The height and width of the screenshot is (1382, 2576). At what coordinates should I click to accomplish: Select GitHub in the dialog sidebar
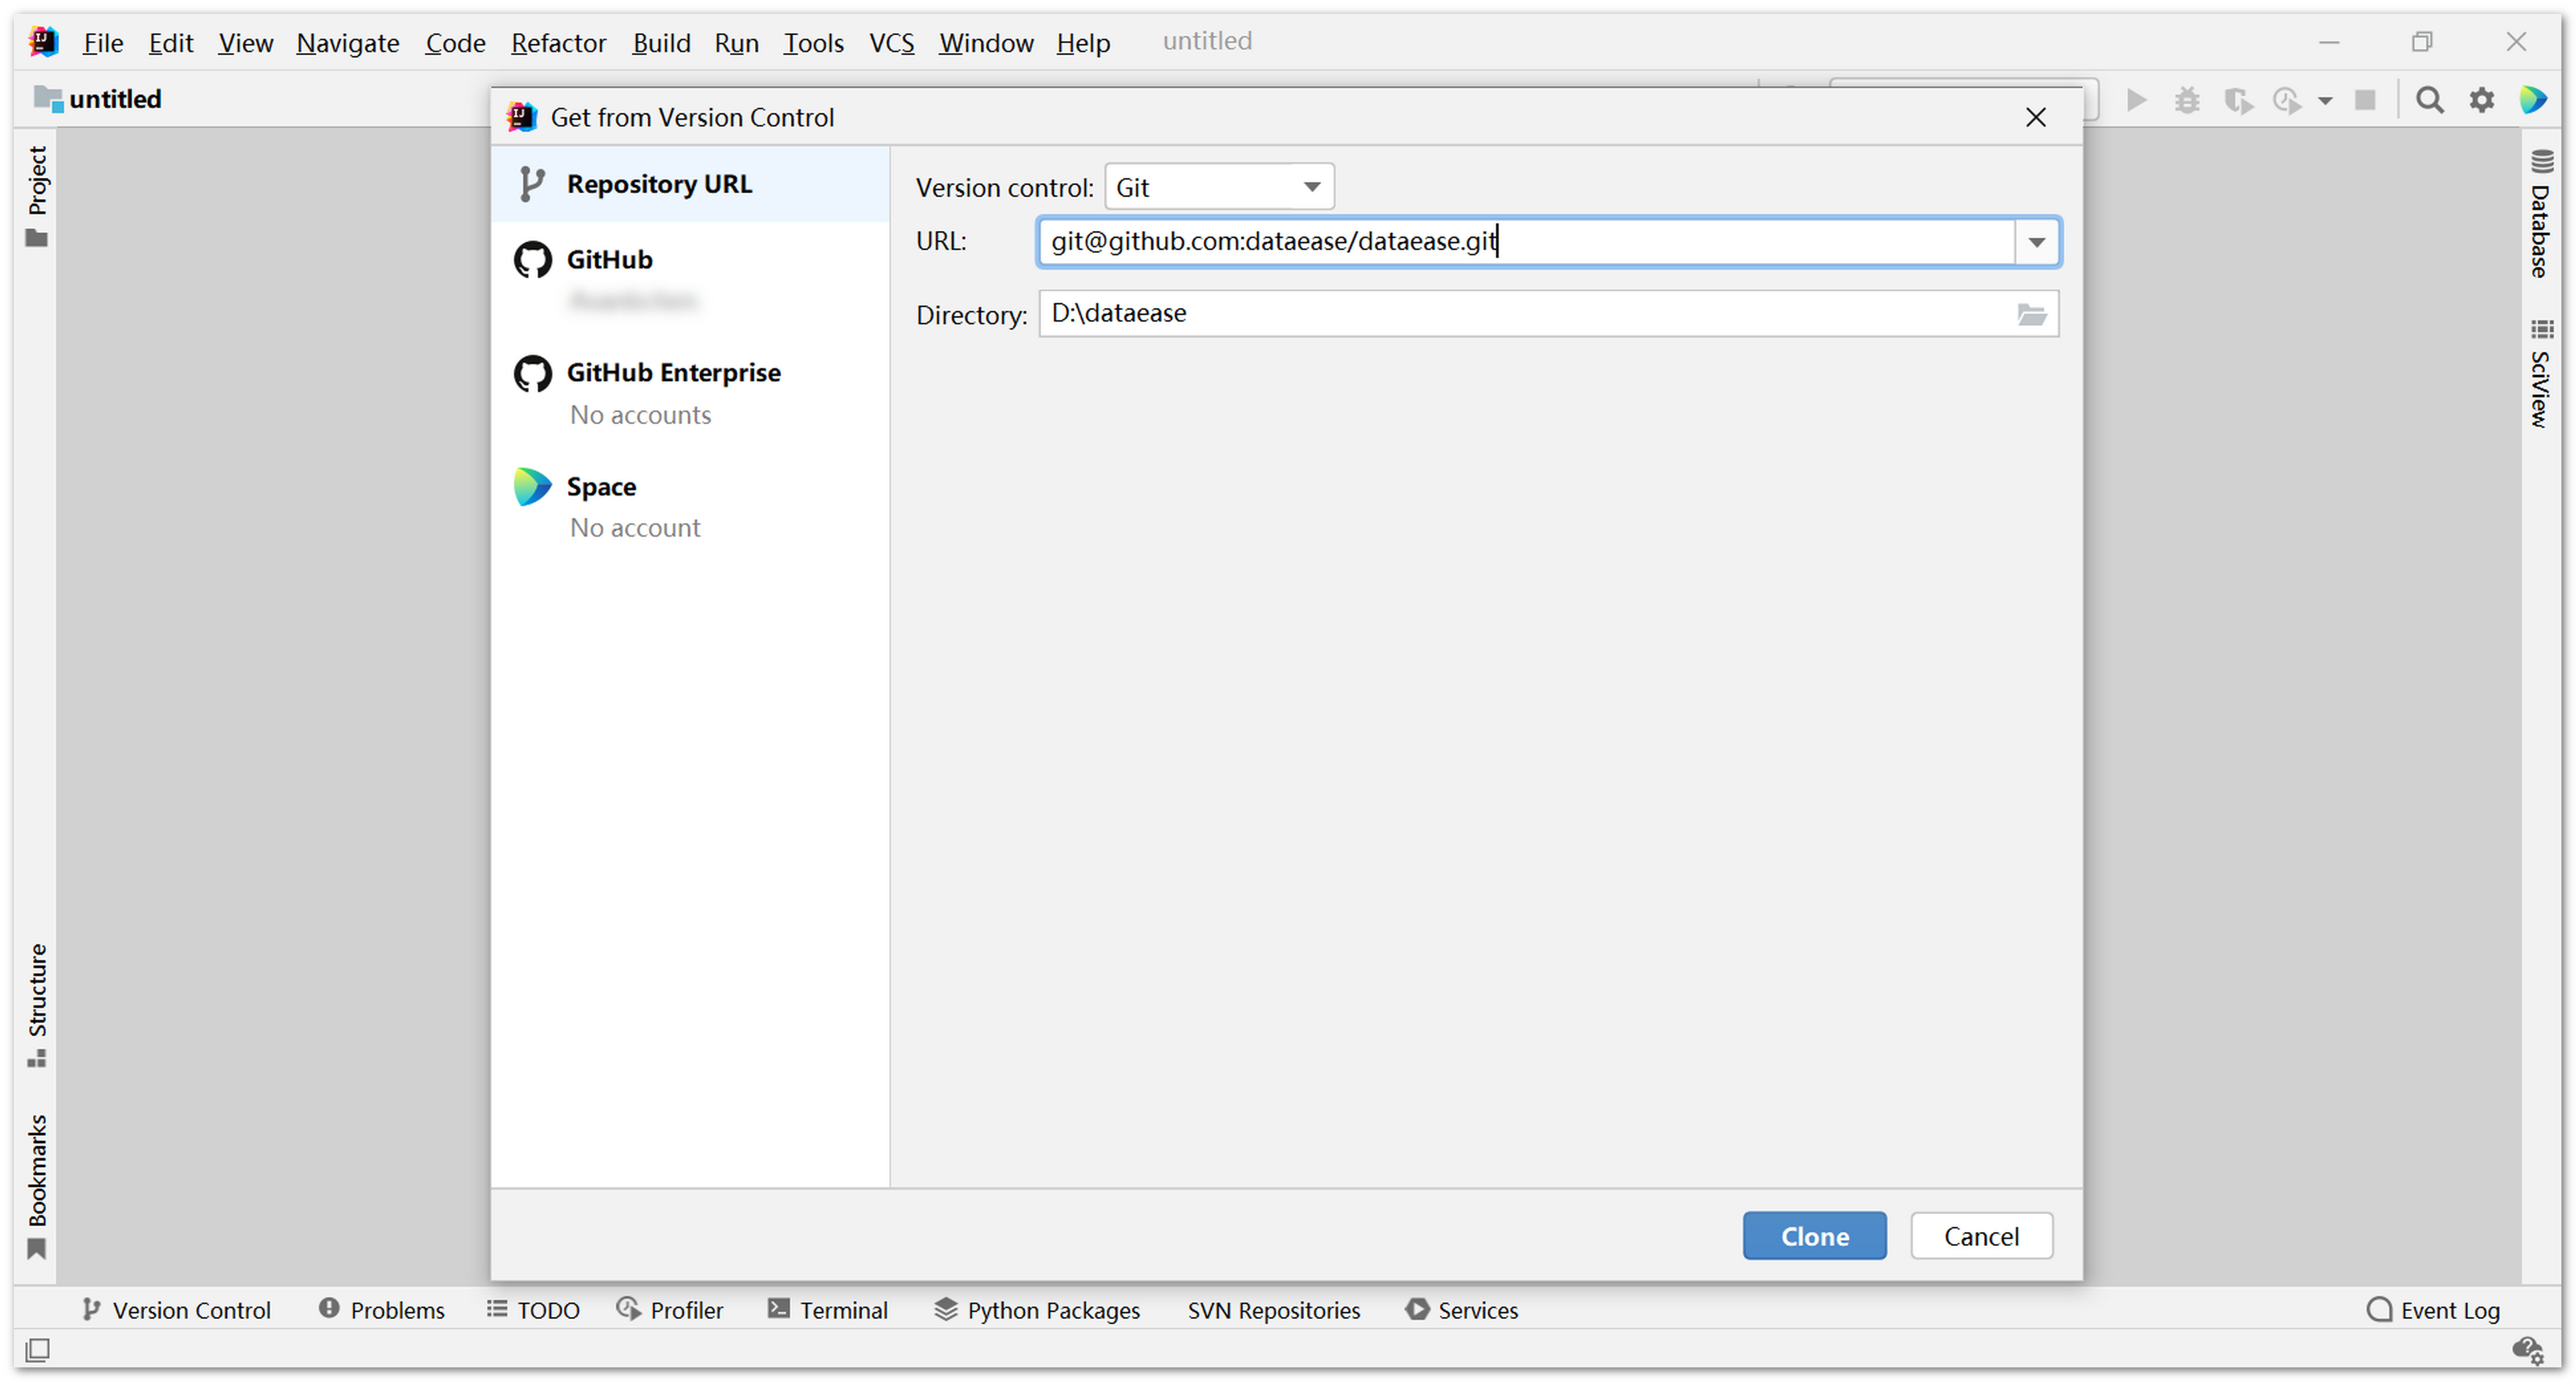(690, 278)
